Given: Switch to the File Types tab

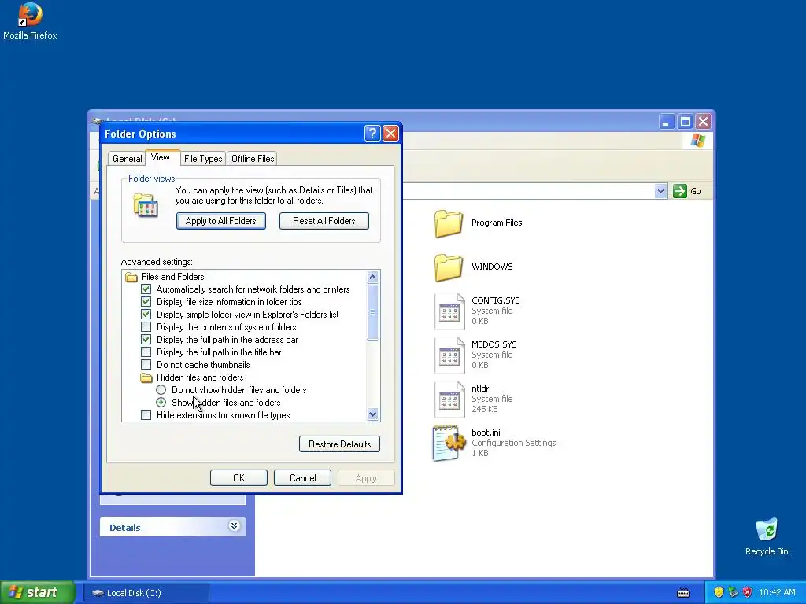Looking at the screenshot, I should coord(203,159).
